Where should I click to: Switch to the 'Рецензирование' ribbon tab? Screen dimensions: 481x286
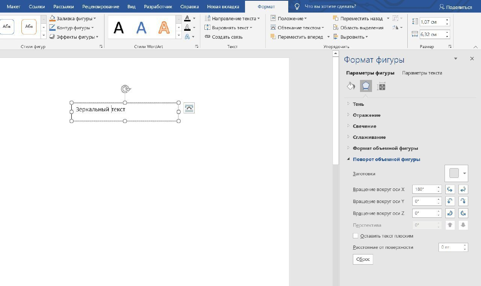point(100,7)
